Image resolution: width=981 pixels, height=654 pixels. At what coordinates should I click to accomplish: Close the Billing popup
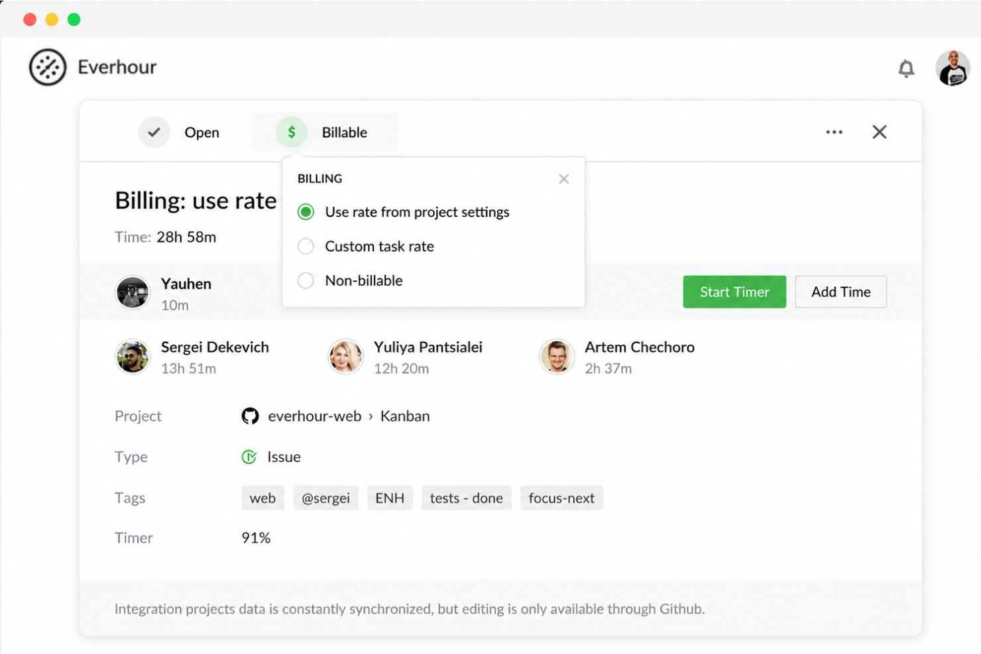pyautogui.click(x=564, y=179)
